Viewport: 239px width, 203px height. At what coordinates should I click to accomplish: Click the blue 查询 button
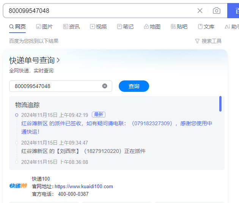coord(134,86)
